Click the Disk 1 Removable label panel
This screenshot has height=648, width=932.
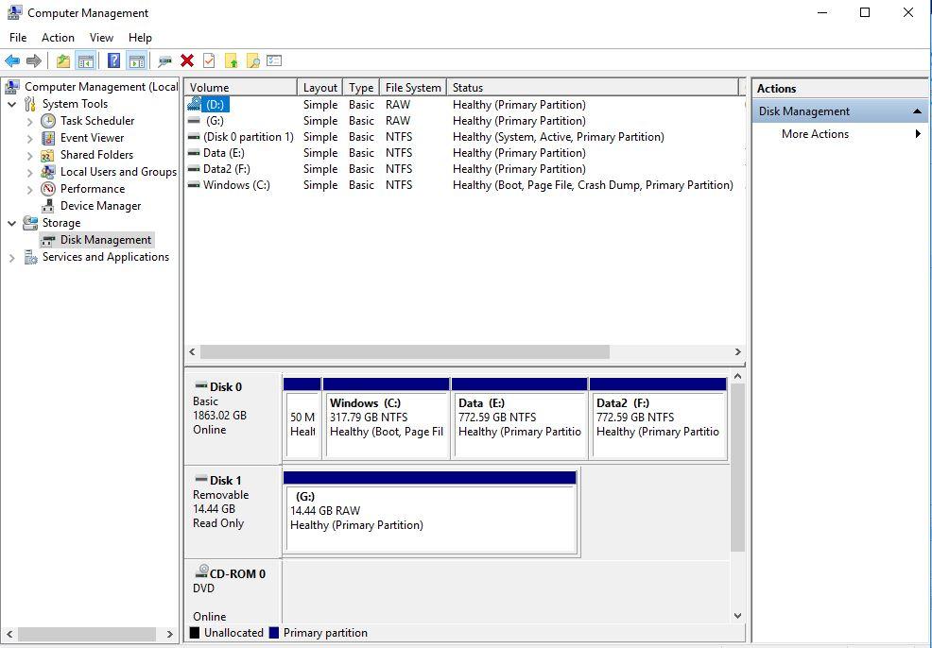[x=233, y=511]
